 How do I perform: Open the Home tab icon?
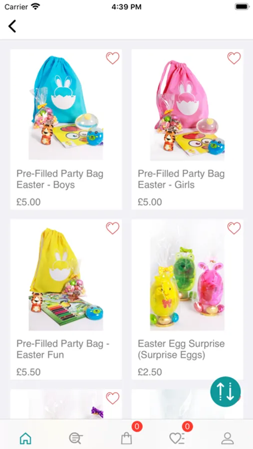(x=25, y=438)
